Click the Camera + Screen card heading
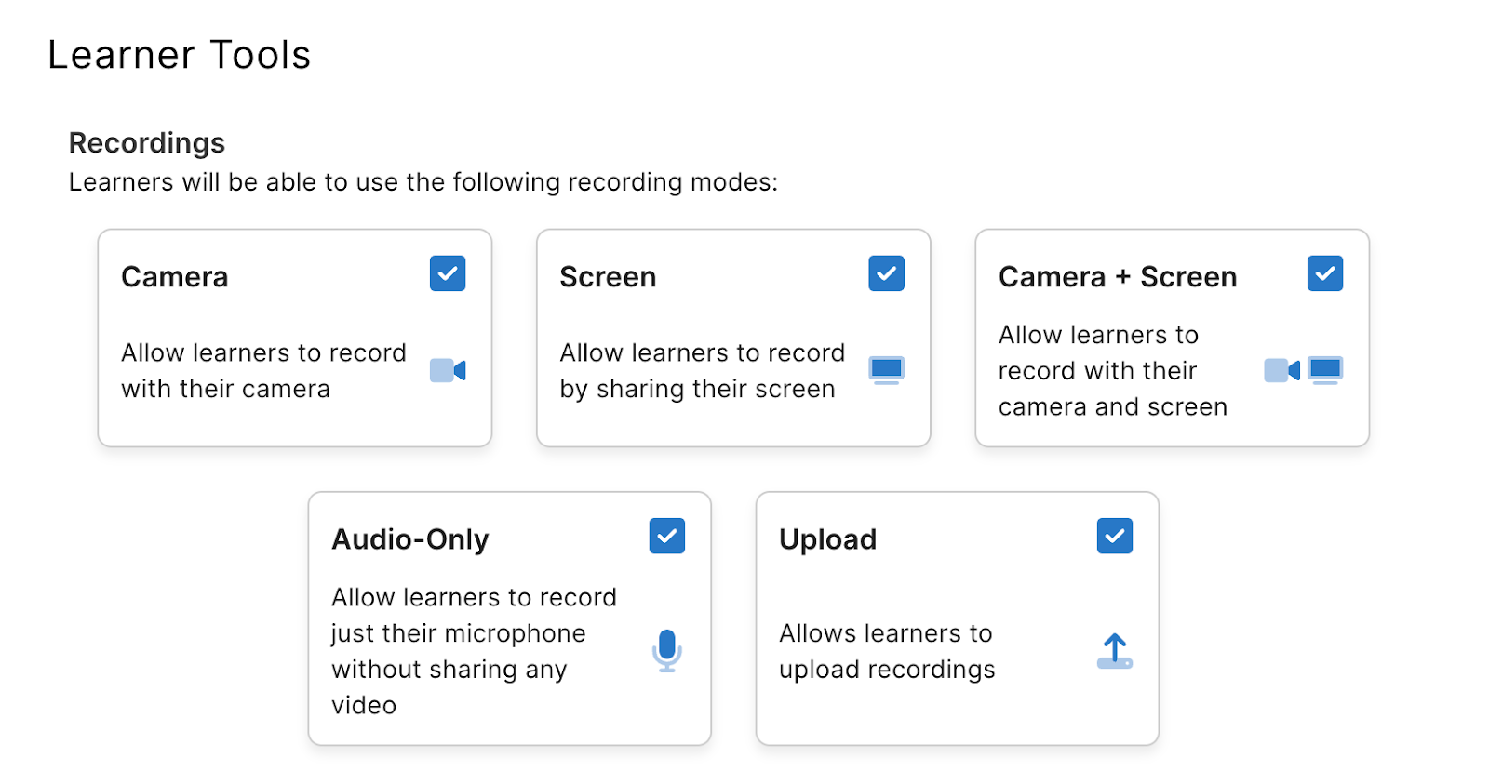 1117,277
